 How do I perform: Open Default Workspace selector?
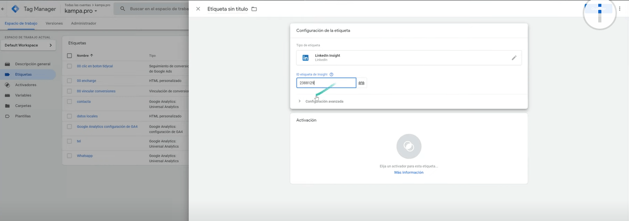coord(29,45)
